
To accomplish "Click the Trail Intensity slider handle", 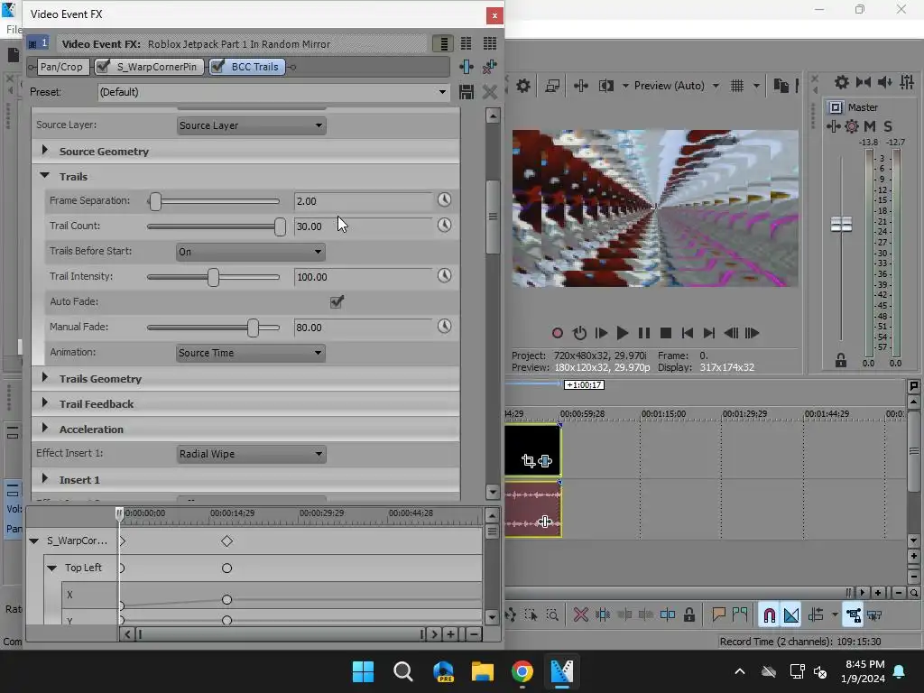I will pos(213,277).
